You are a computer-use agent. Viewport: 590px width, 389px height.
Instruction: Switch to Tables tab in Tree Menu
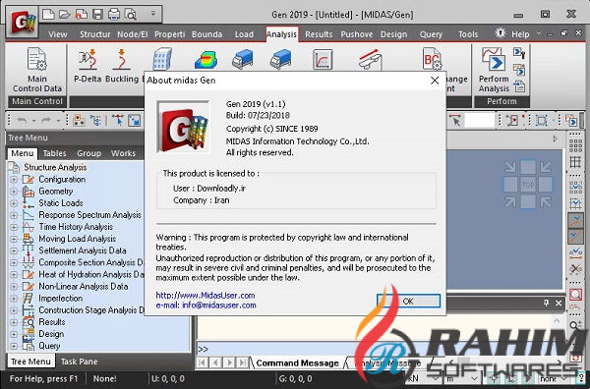pos(54,153)
